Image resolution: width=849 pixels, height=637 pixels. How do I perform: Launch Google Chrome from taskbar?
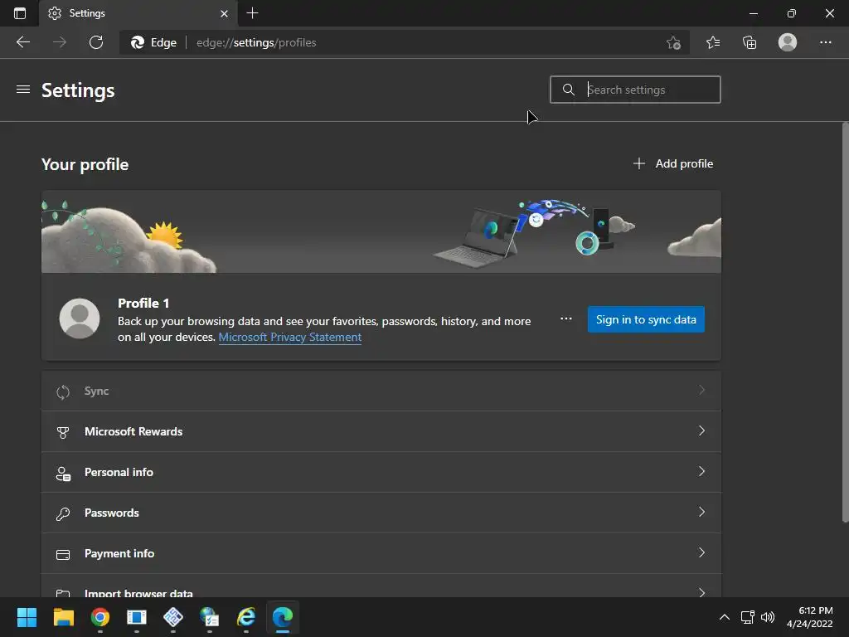coord(99,617)
